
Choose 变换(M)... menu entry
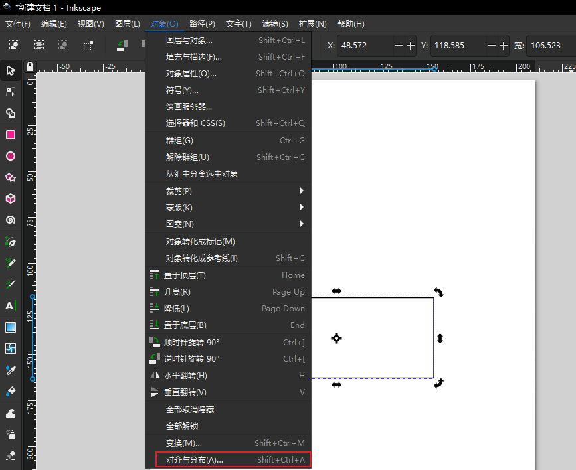[228, 443]
